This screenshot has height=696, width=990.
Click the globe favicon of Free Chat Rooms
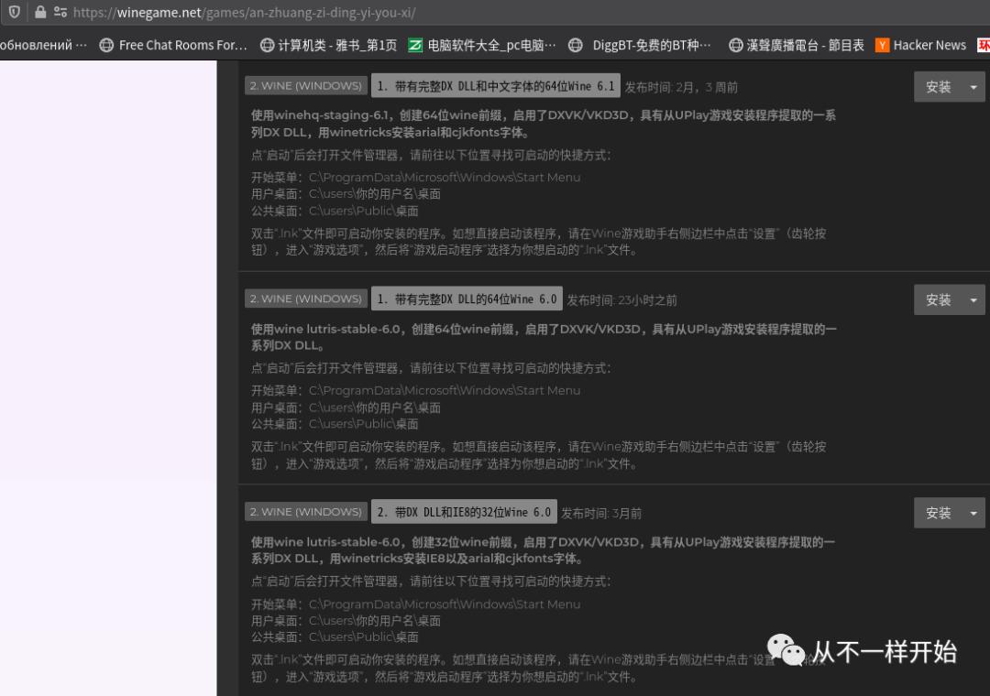click(106, 44)
